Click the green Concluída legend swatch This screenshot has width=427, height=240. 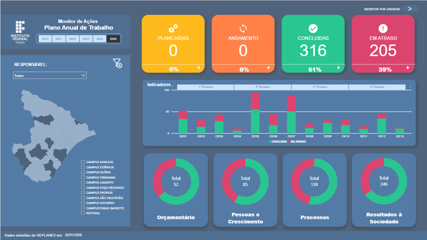[x=270, y=142]
